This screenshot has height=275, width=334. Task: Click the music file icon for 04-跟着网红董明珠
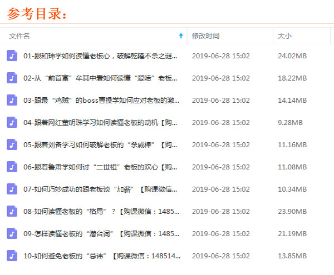12,122
